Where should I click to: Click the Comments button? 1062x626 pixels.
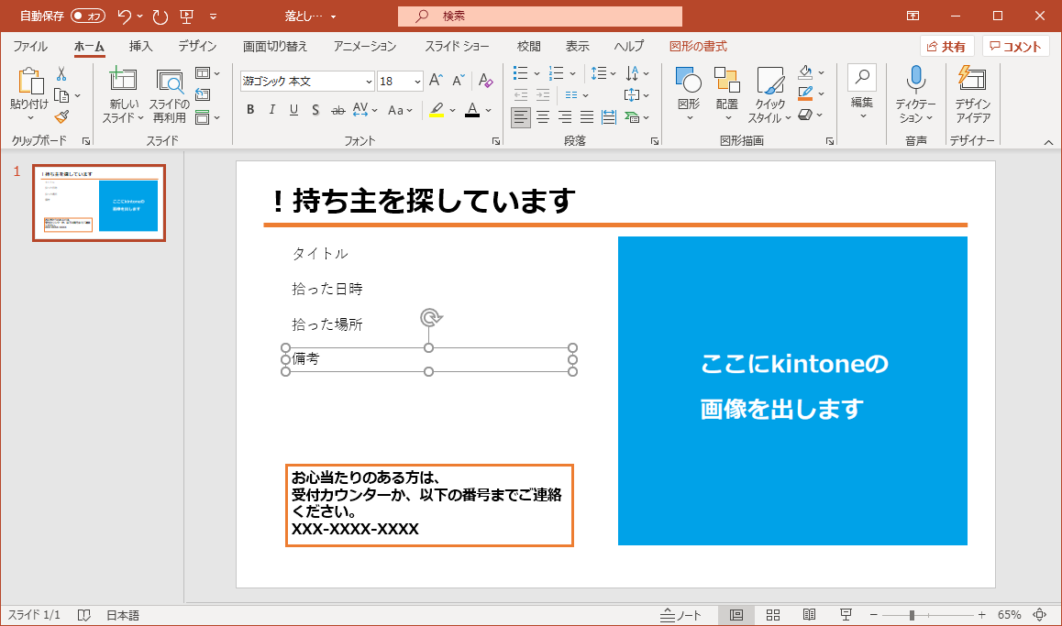coord(1015,47)
